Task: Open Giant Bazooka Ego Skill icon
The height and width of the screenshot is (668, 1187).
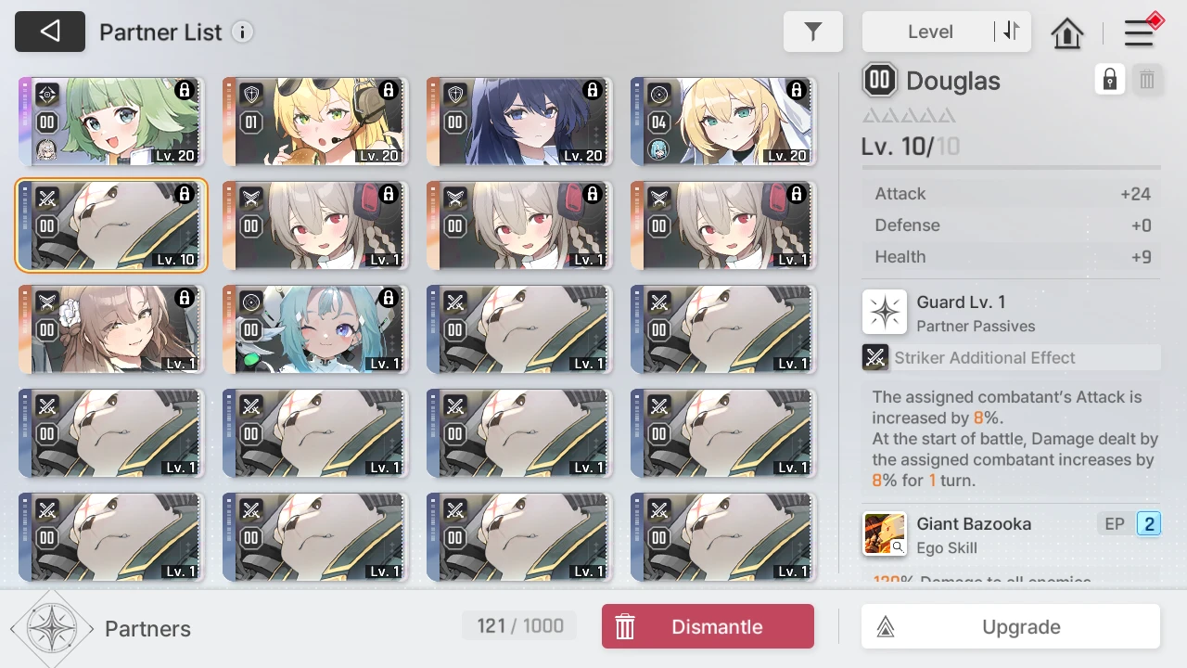Action: [x=885, y=534]
